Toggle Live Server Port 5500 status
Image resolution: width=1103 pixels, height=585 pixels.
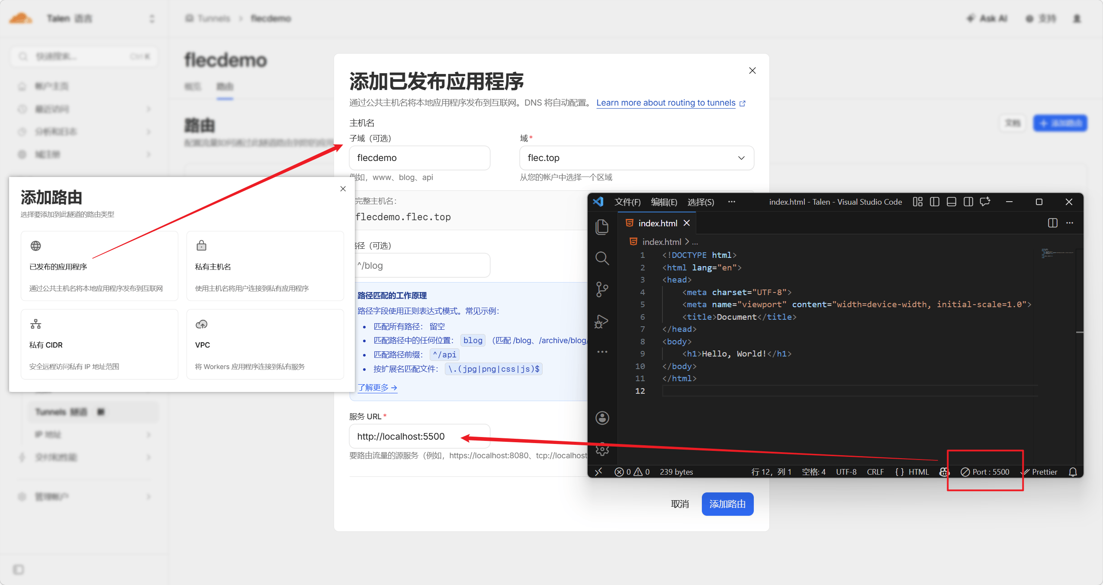(985, 472)
